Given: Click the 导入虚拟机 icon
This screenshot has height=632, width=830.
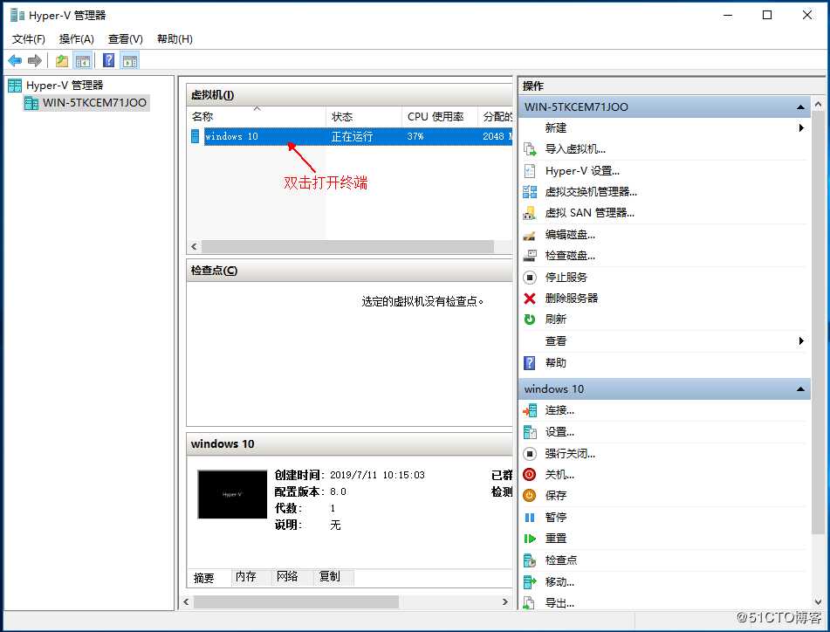Looking at the screenshot, I should pyautogui.click(x=530, y=149).
